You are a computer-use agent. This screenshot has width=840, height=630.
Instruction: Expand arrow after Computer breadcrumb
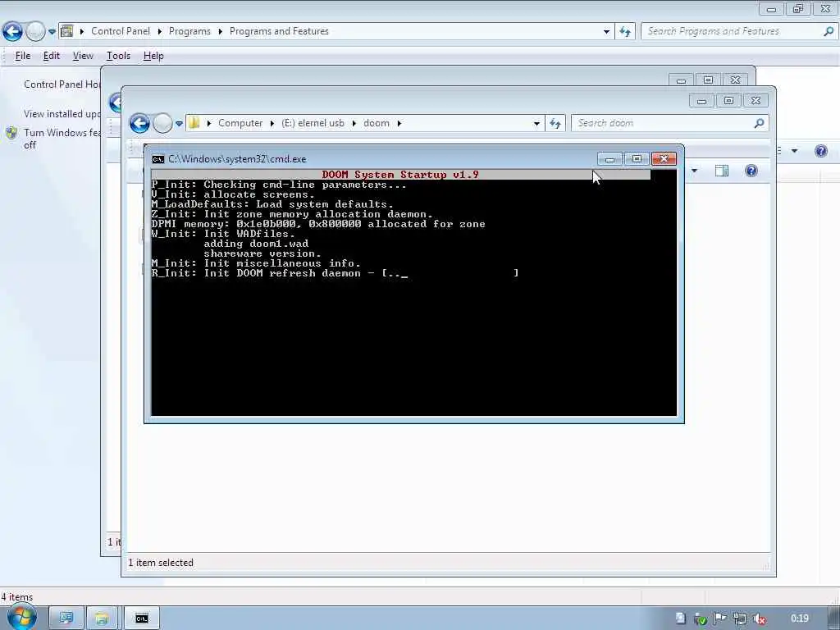272,123
